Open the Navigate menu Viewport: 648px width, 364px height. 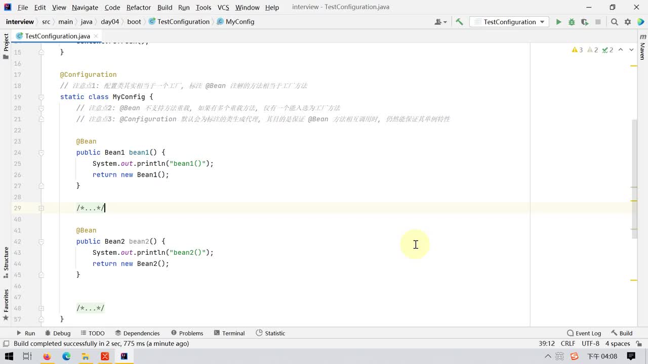coord(85,7)
